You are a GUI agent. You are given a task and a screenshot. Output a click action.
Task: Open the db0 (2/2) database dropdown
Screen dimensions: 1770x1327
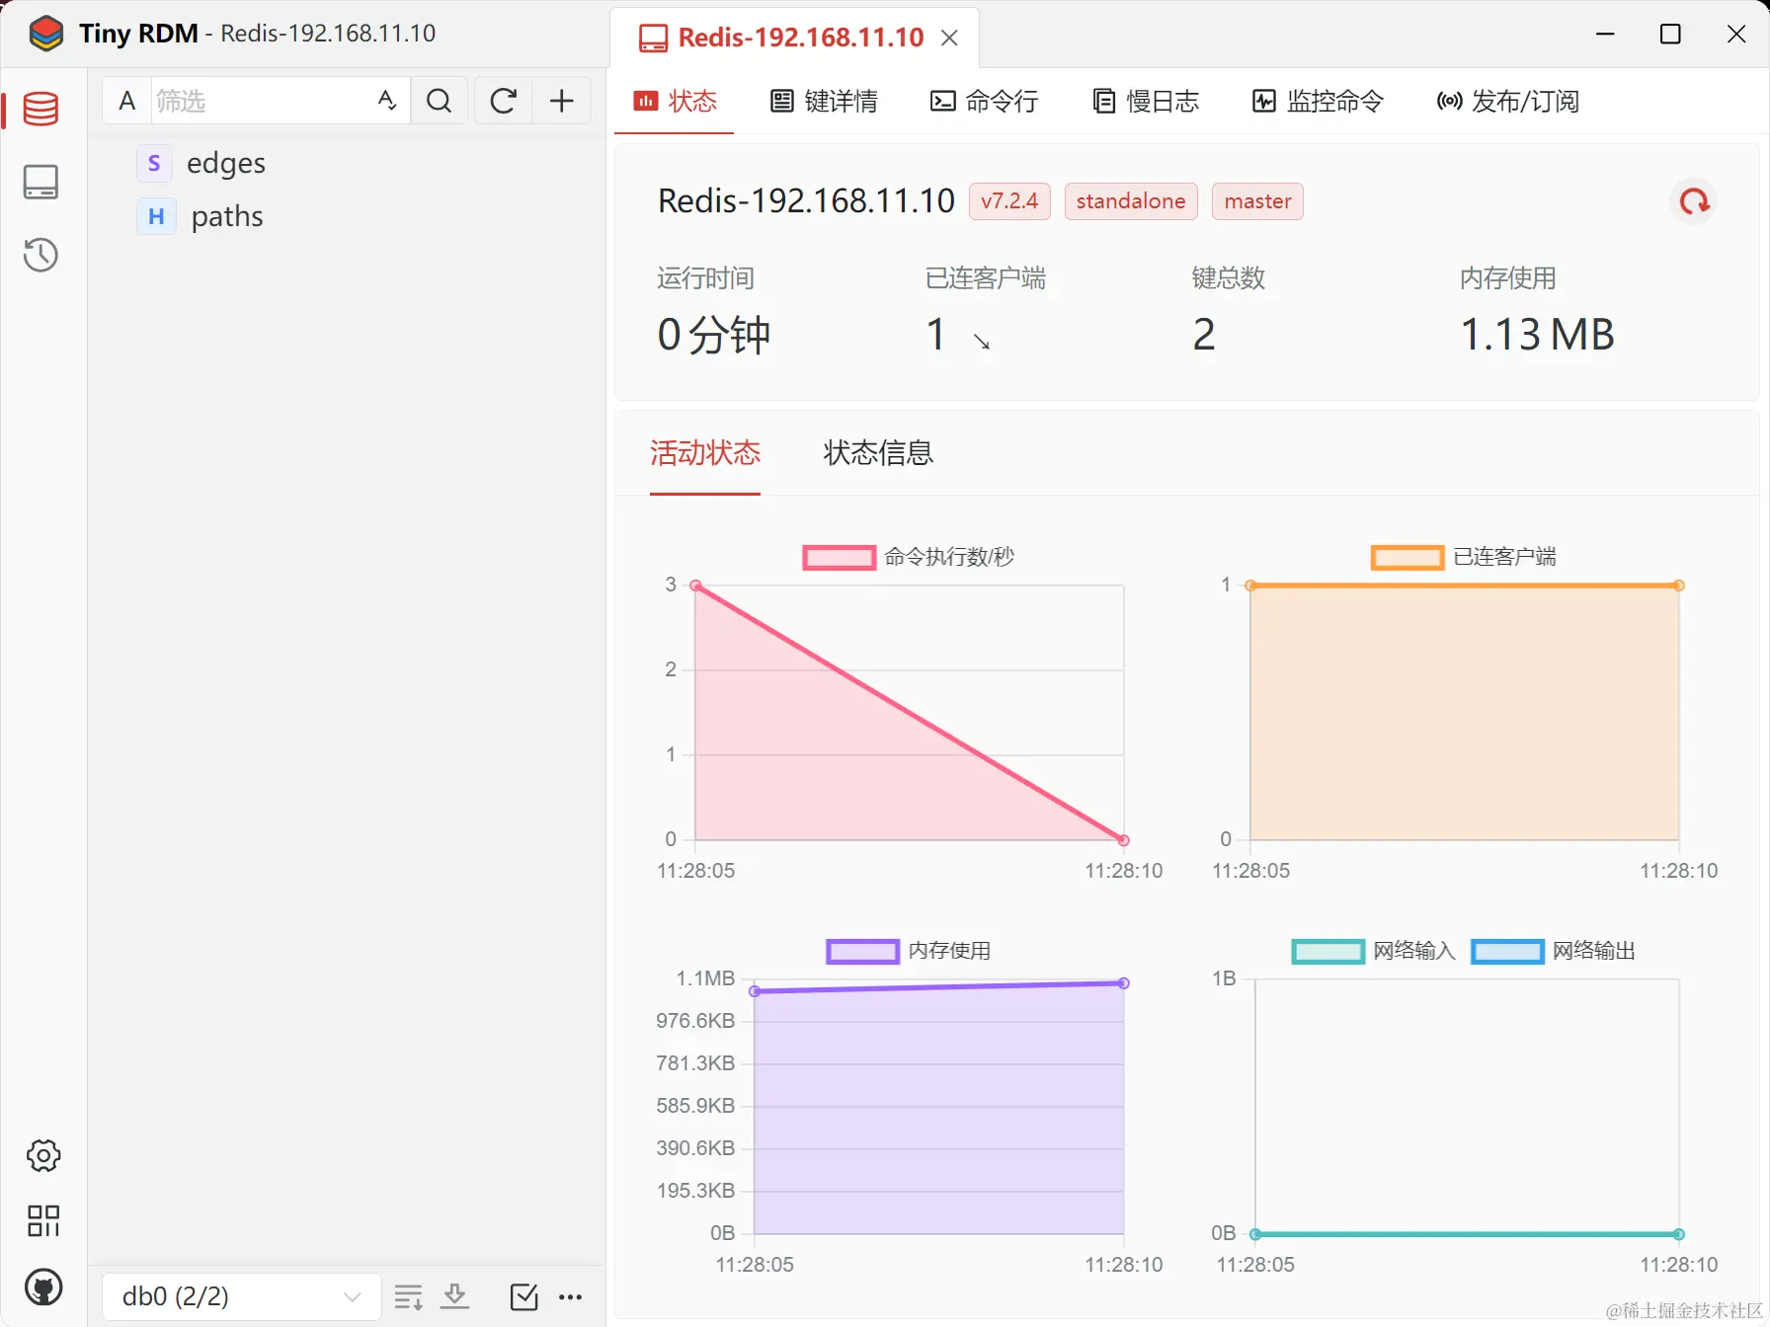pos(241,1296)
